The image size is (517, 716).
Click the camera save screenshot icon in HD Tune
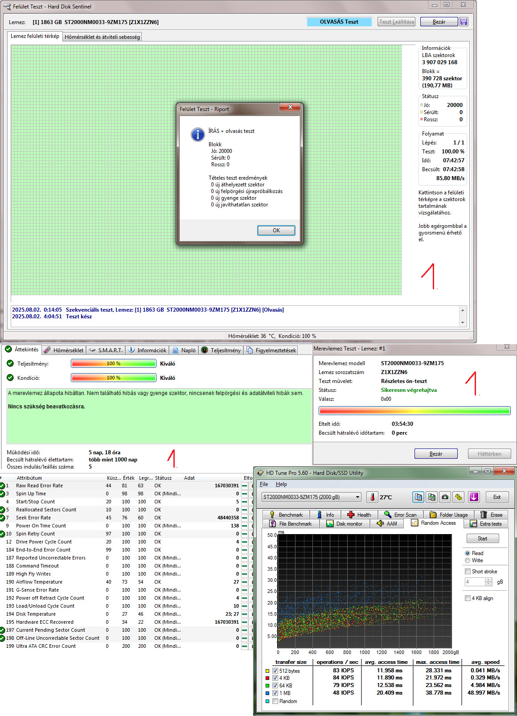click(445, 497)
